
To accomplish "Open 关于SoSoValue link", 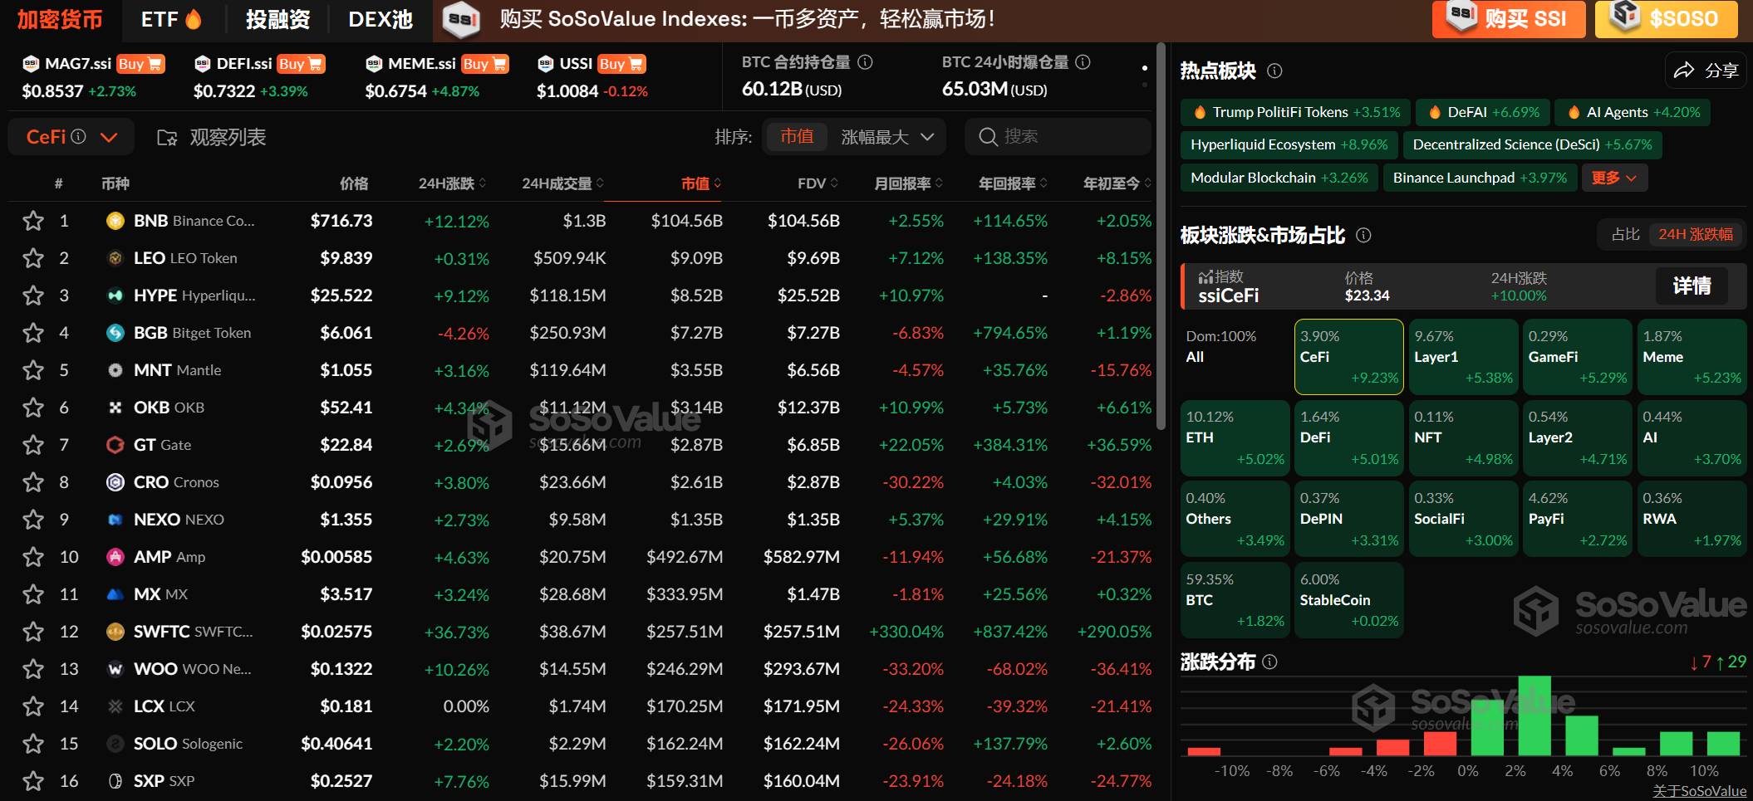I will pyautogui.click(x=1699, y=791).
